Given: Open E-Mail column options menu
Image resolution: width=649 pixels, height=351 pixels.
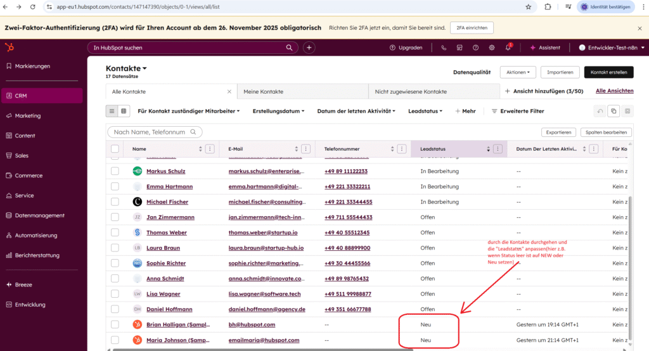Looking at the screenshot, I should click(306, 149).
